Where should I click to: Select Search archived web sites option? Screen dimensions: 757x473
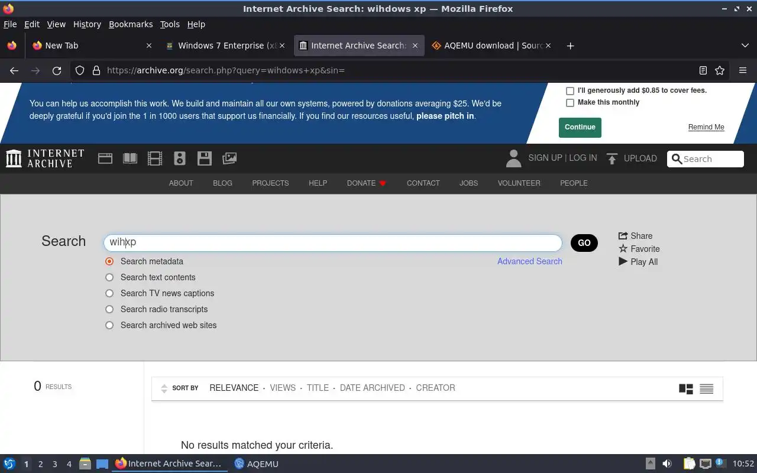(109, 325)
